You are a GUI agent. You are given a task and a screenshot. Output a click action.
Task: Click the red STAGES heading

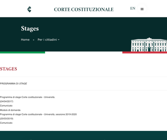(8, 69)
